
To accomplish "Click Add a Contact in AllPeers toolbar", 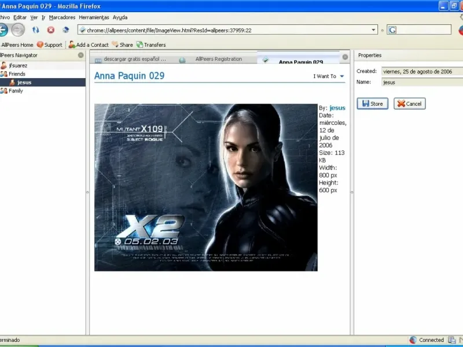I will tap(89, 45).
